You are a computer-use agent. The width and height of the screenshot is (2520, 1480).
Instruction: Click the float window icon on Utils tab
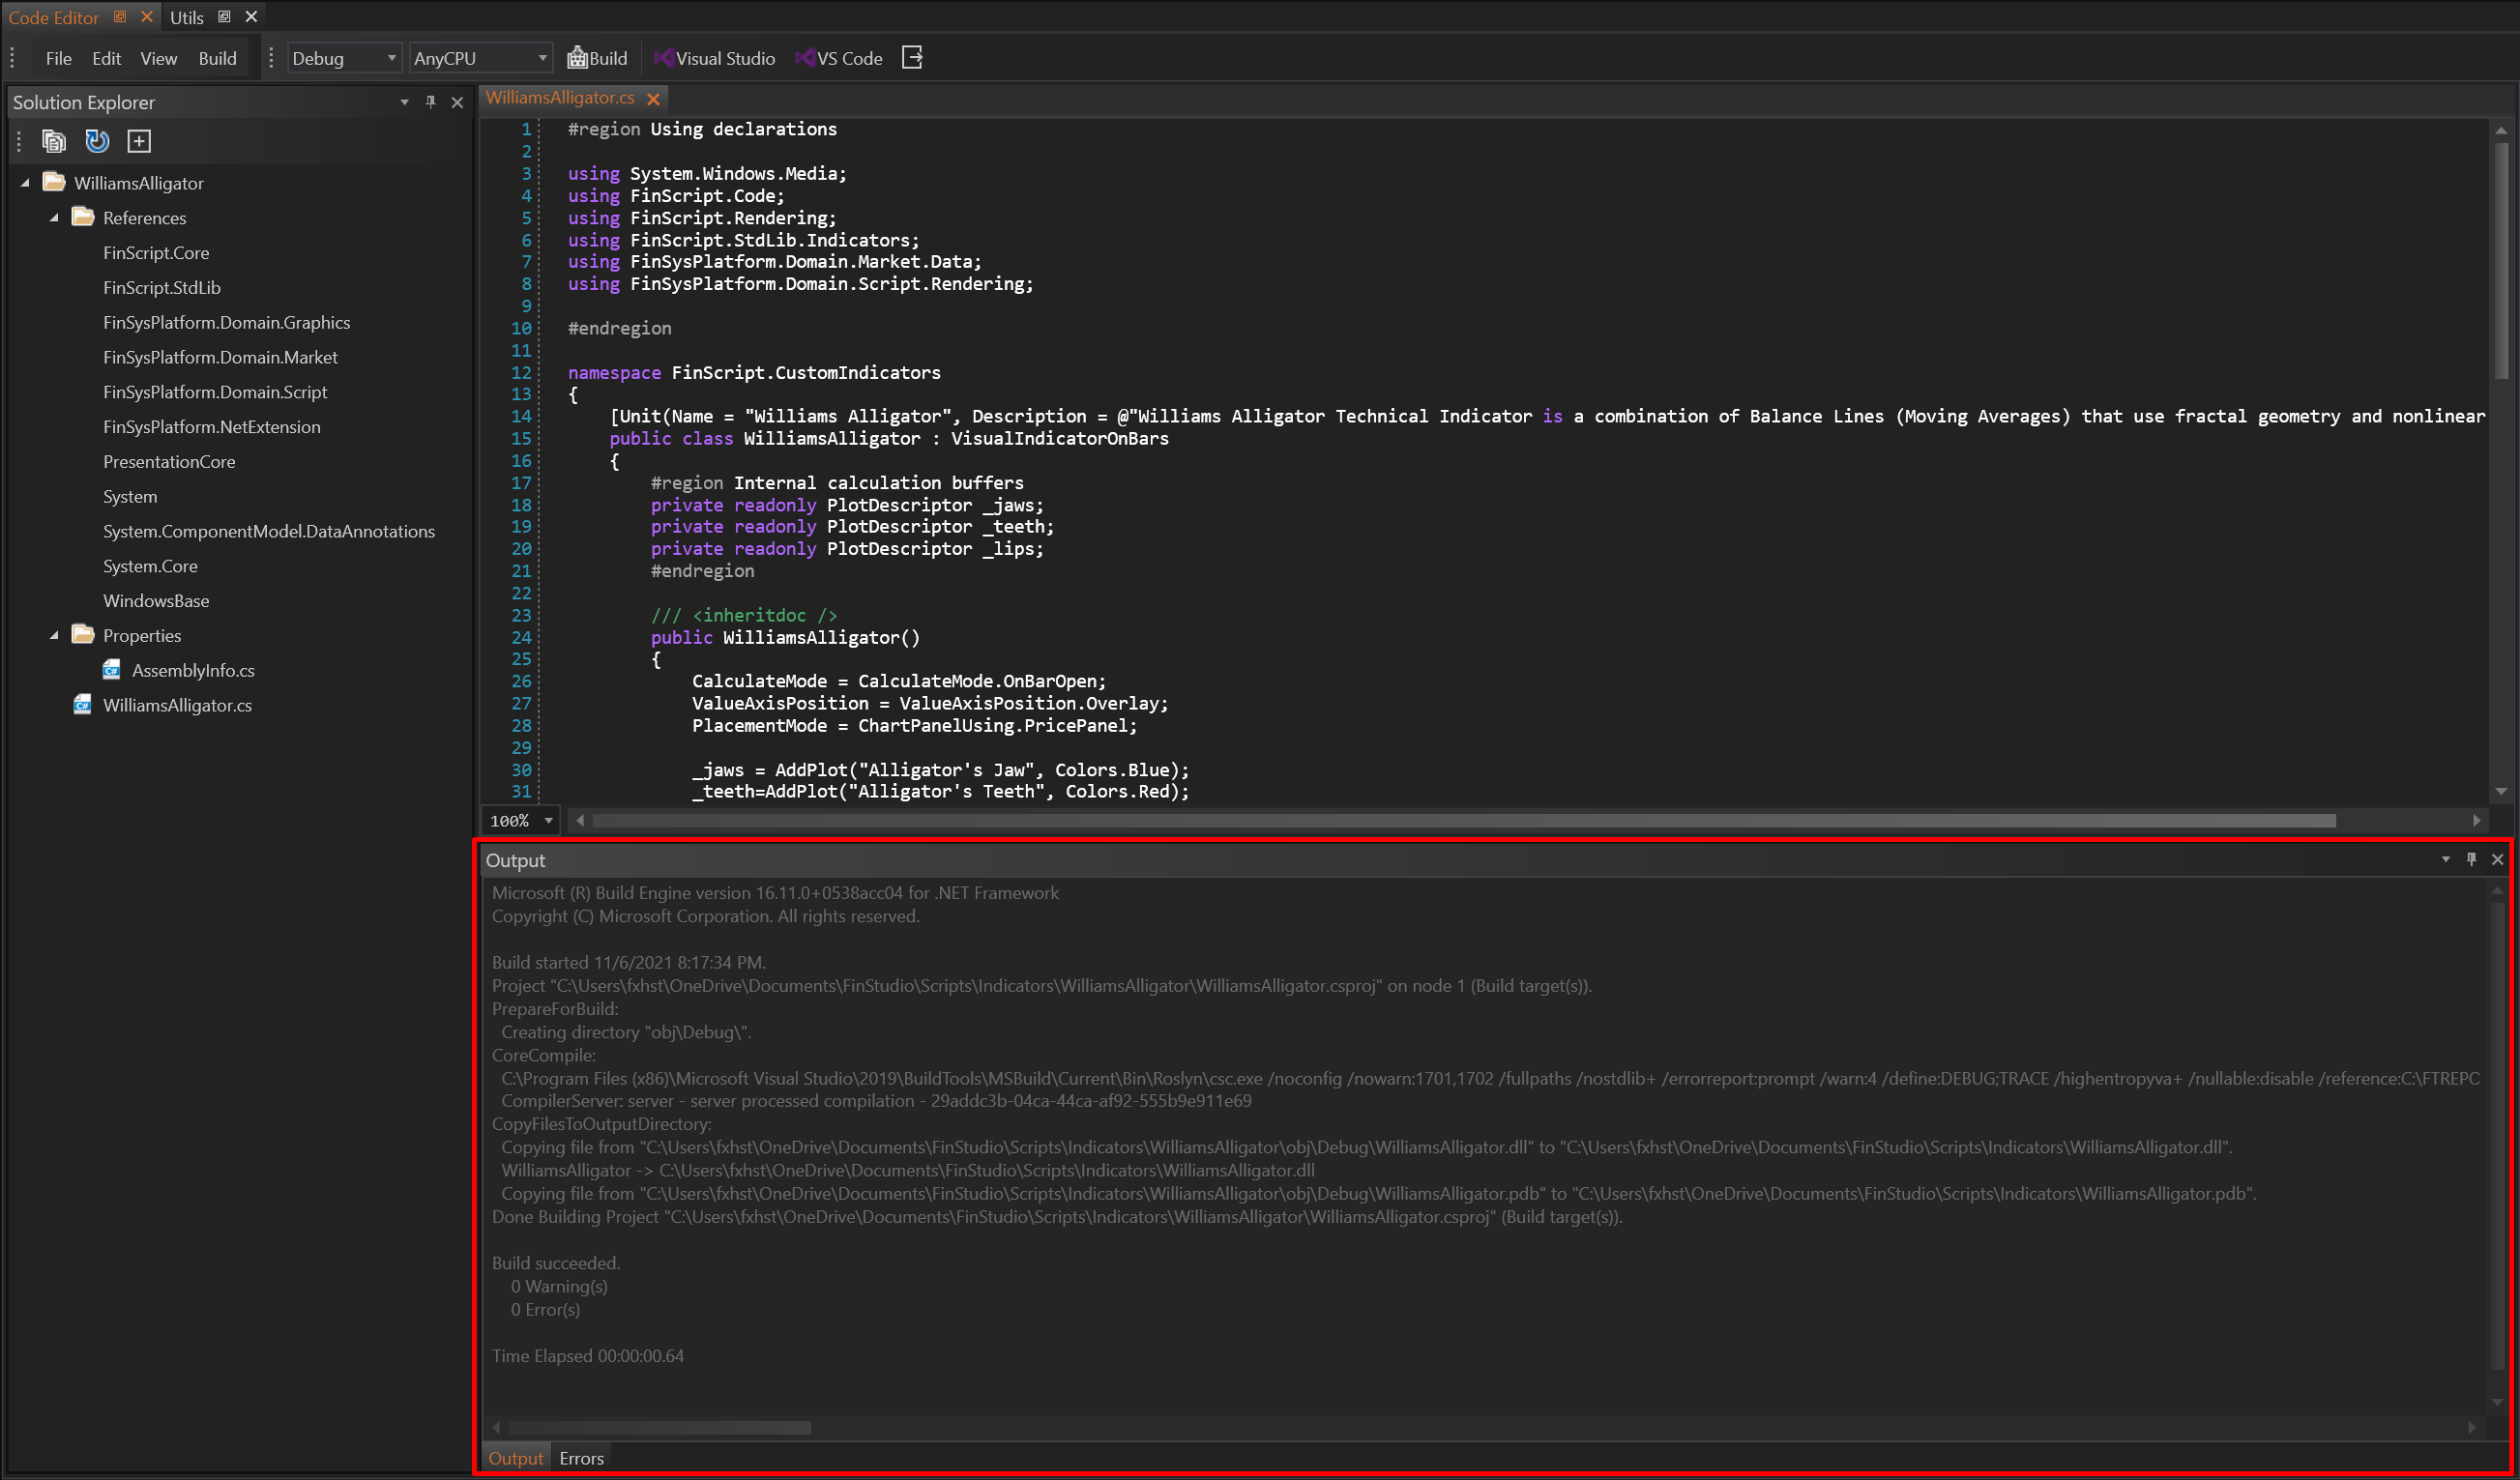point(224,17)
